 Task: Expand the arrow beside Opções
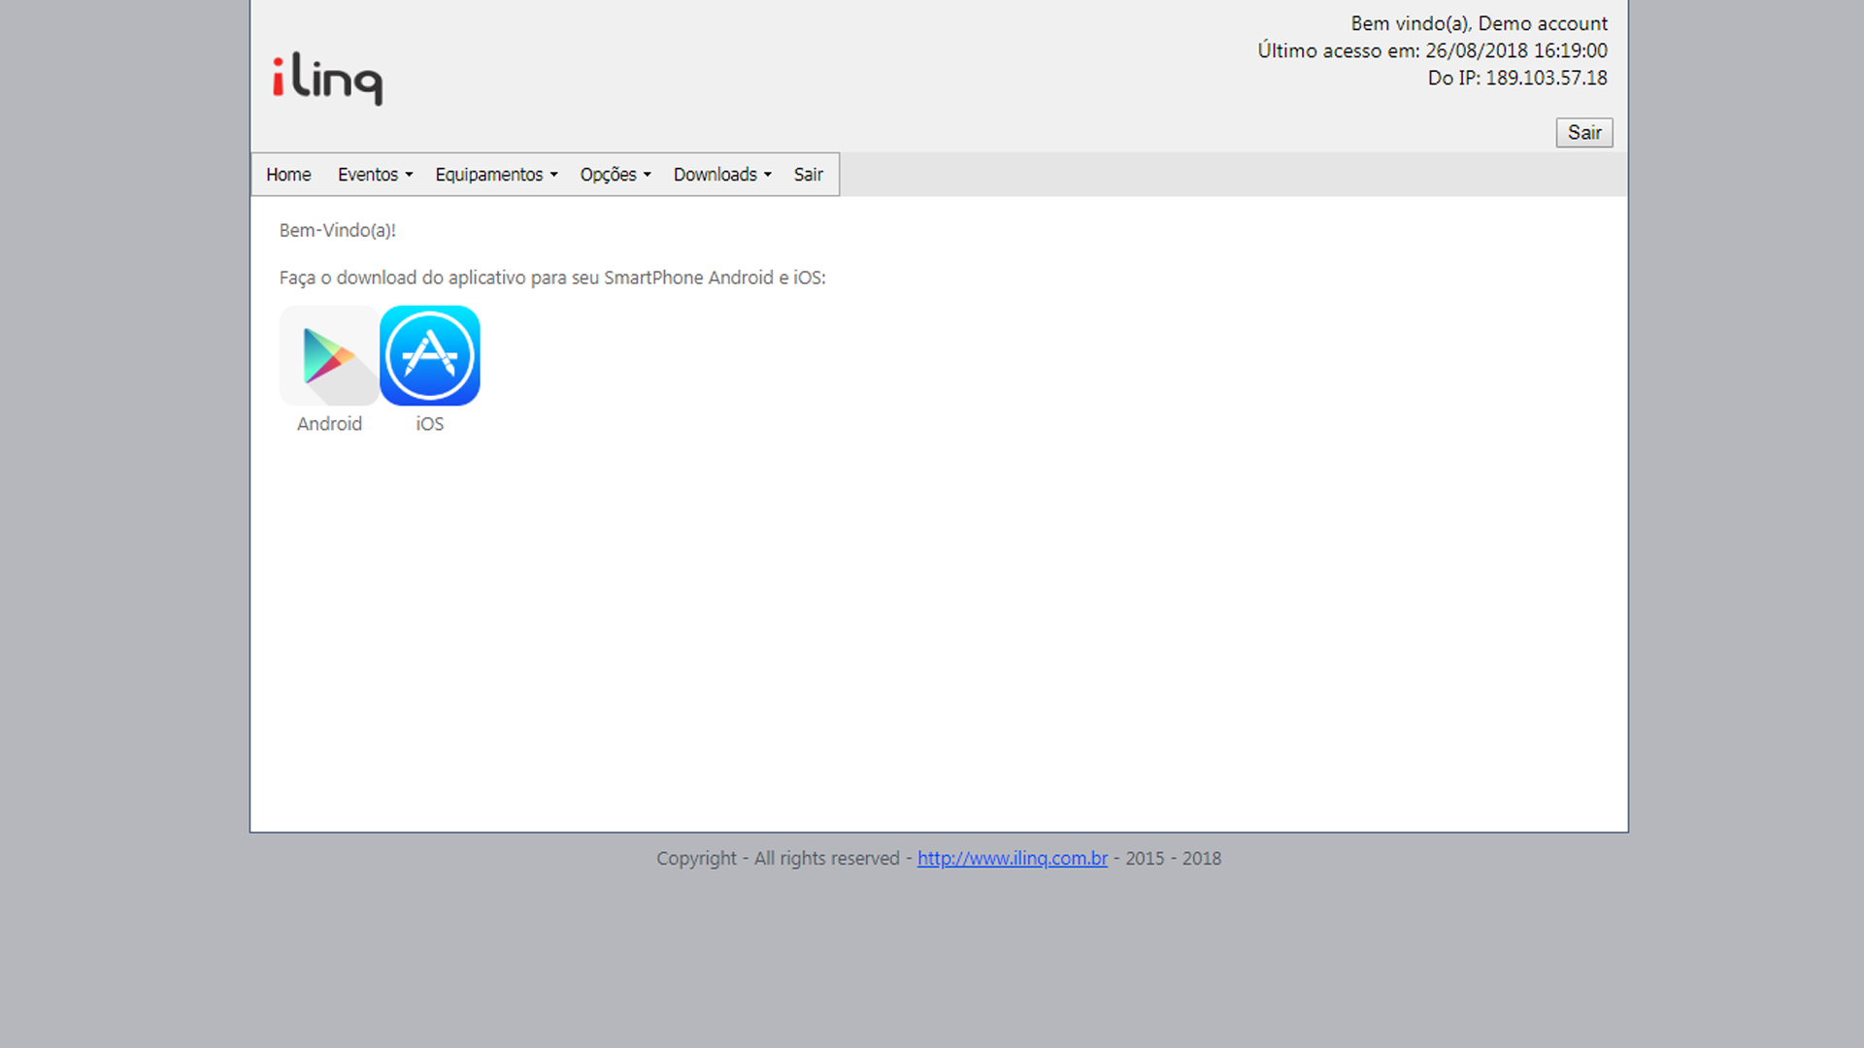coord(648,176)
